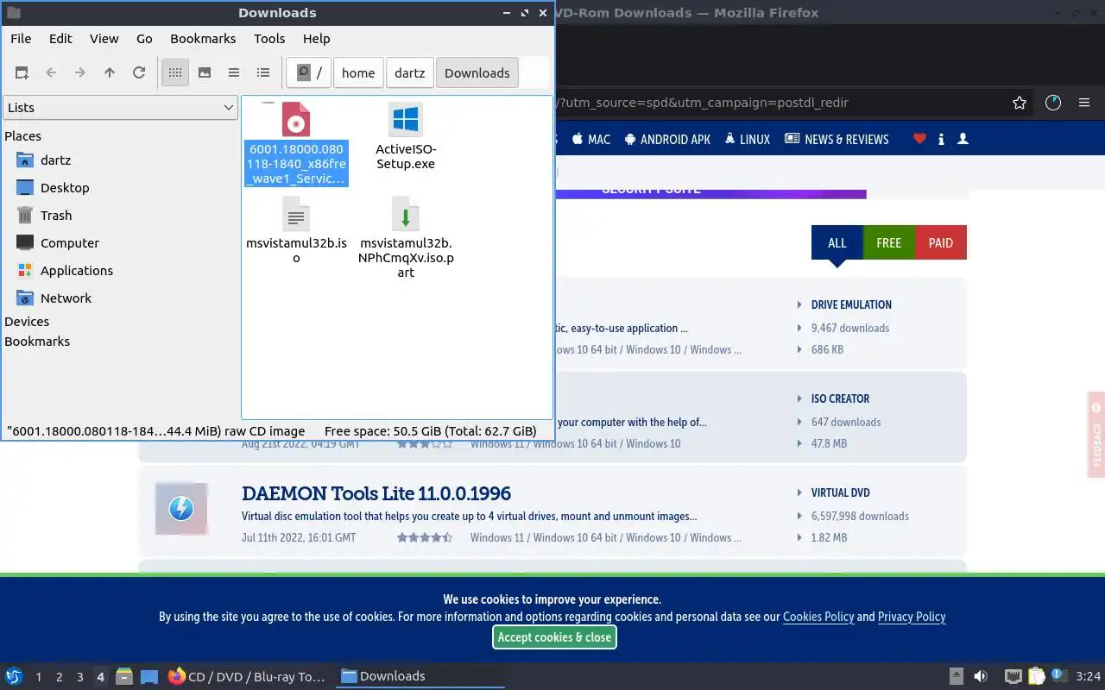The image size is (1105, 690).
Task: Click DAEMON Tools Lite thumbnail icon
Action: (181, 509)
